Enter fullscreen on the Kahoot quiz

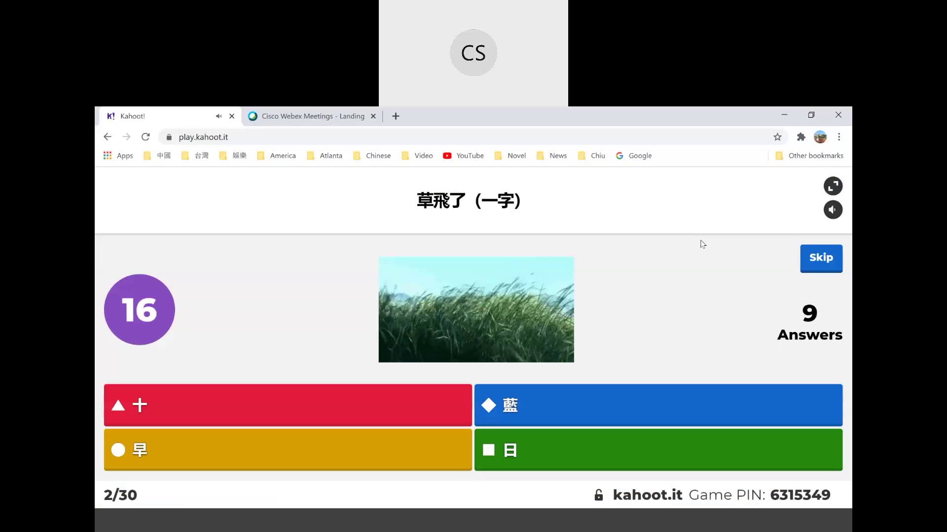[x=833, y=186]
